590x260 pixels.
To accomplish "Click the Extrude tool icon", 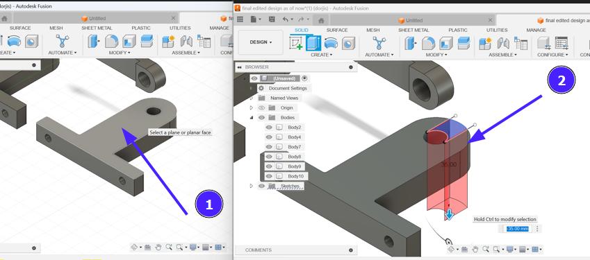I will point(313,43).
